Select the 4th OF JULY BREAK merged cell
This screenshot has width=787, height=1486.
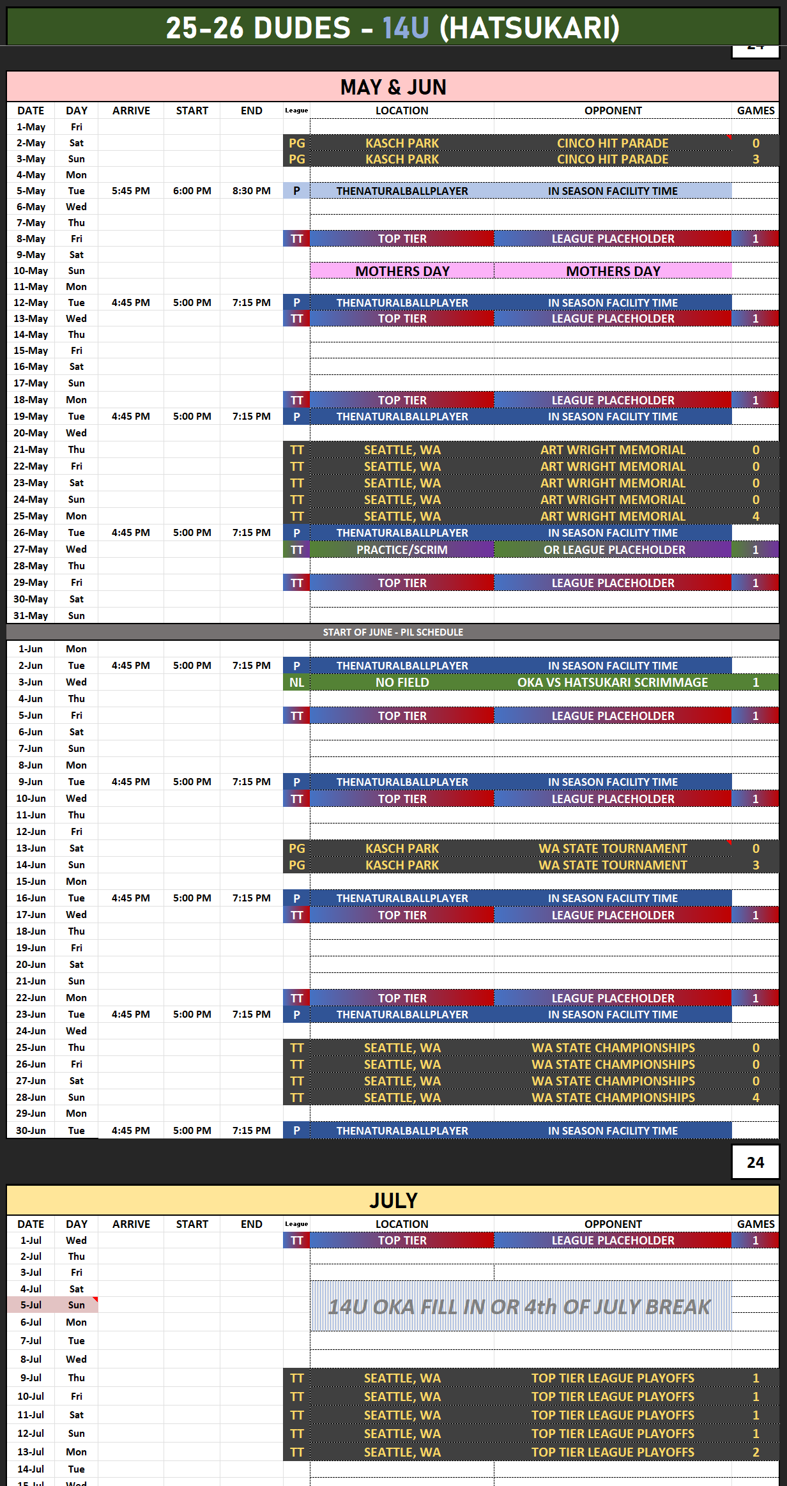[x=520, y=1306]
